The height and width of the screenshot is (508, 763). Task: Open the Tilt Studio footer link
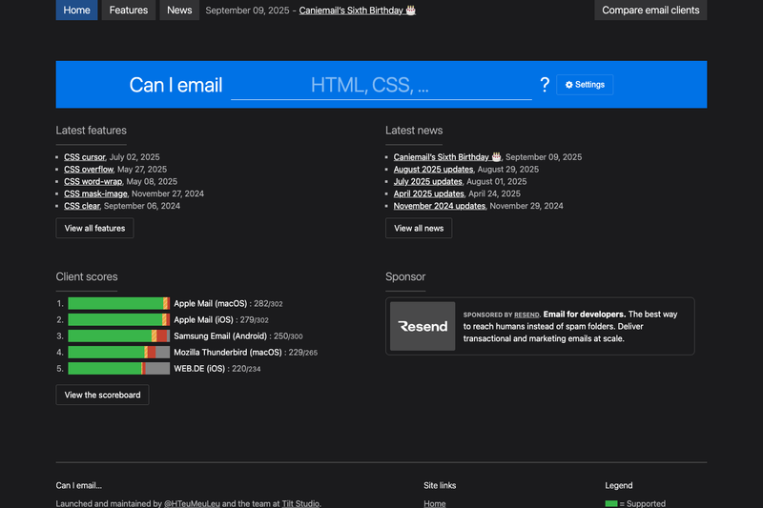(300, 503)
